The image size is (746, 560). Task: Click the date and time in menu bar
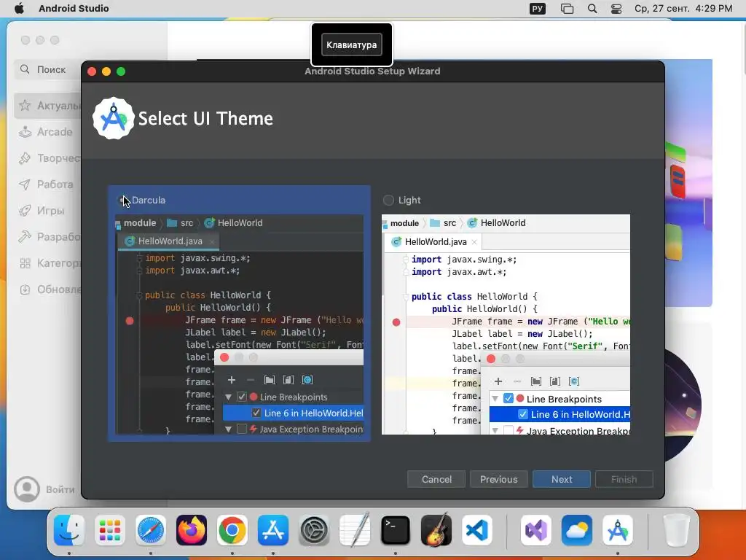tap(683, 8)
